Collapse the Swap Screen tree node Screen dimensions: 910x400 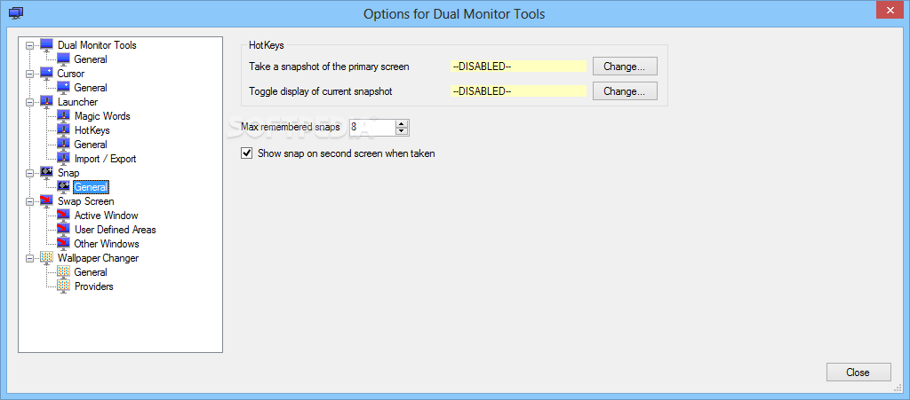pos(30,201)
